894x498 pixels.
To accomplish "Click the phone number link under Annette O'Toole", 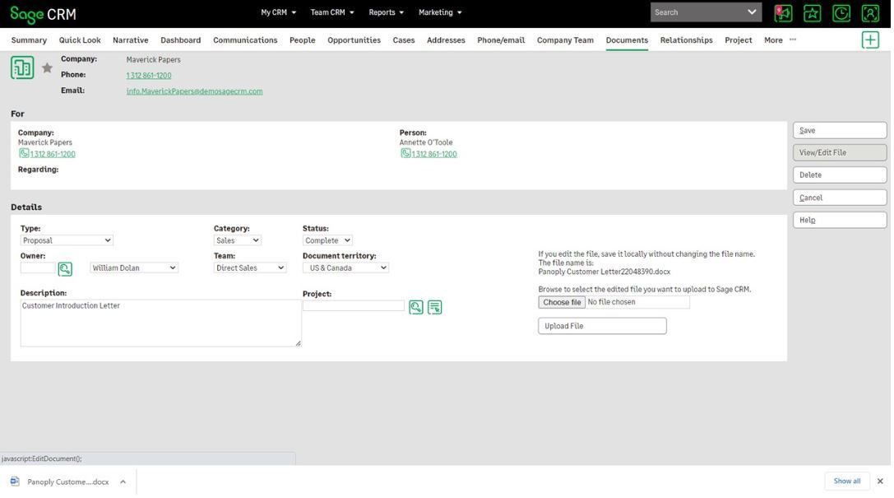I will (x=434, y=154).
